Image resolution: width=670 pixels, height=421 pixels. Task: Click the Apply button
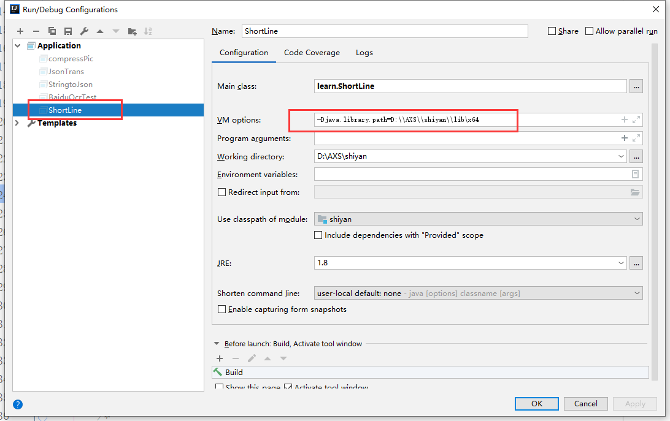pyautogui.click(x=634, y=403)
